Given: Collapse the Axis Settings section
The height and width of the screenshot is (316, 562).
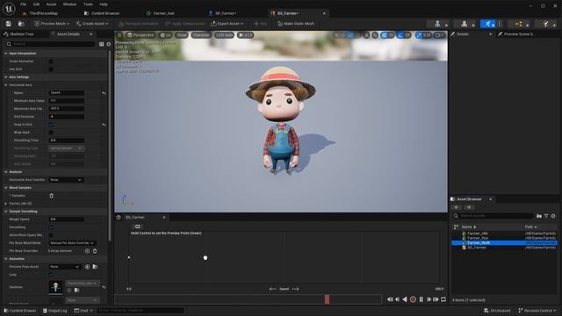Looking at the screenshot, I should point(6,77).
